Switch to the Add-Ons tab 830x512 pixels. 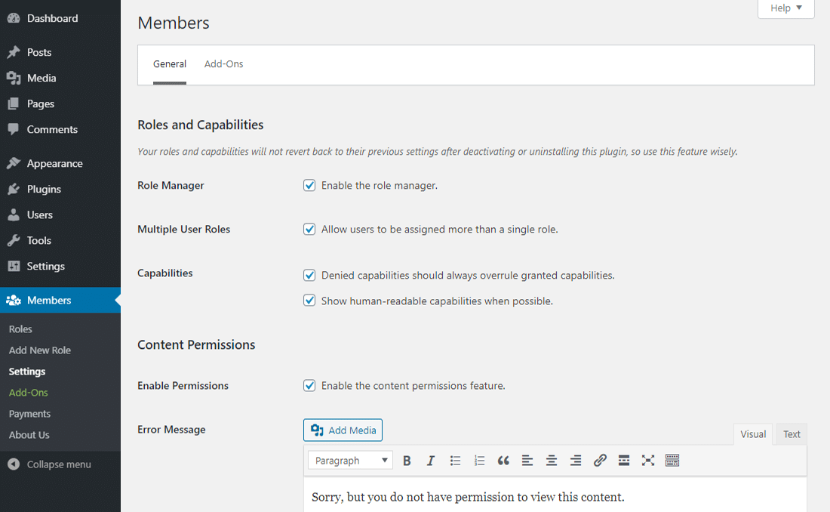[x=223, y=64]
